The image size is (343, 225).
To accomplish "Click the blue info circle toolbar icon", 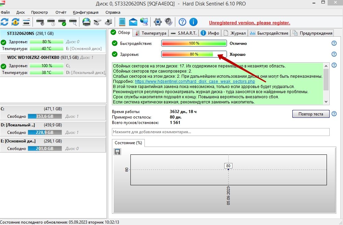I will click(x=193, y=22).
